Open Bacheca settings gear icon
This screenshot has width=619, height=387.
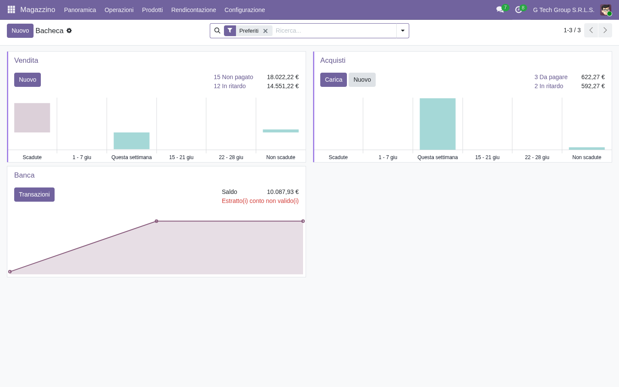tap(69, 31)
